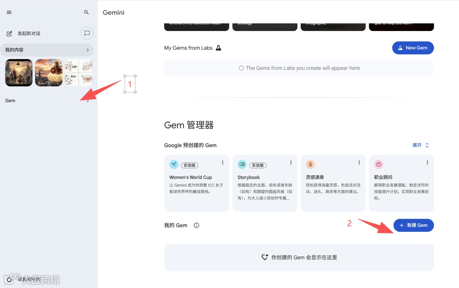Viewport: 459px width, 288px height.
Task: Click the 灵感源泉 lightbulb icon
Action: pyautogui.click(x=310, y=164)
